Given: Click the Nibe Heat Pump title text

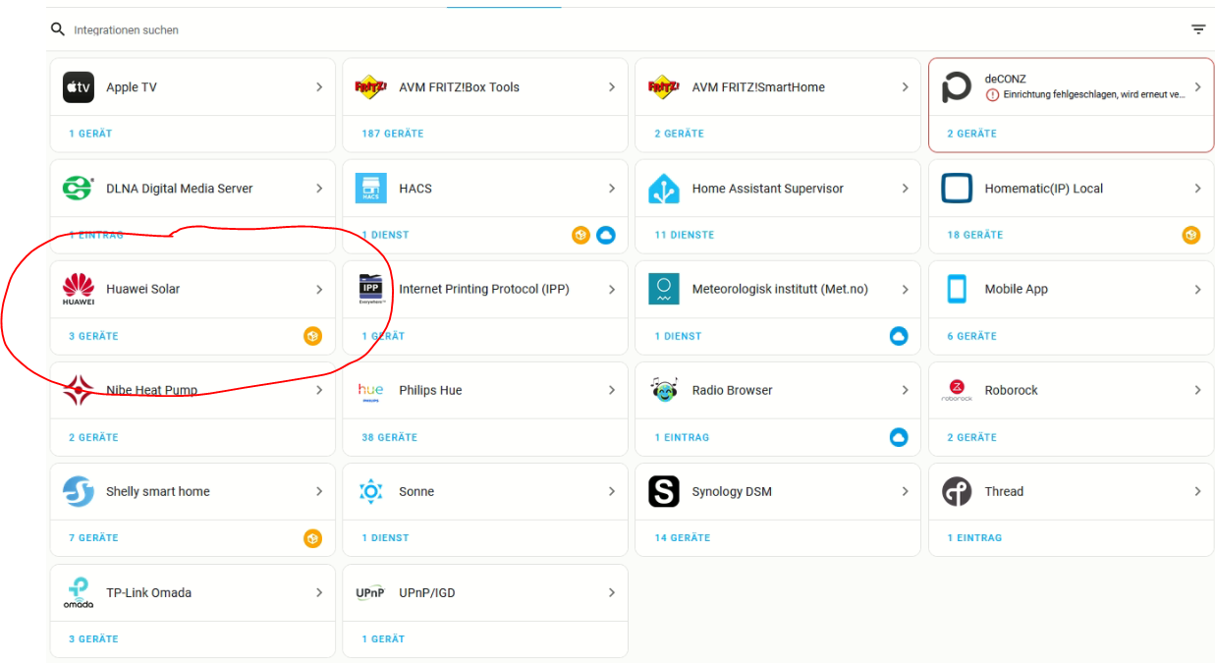Looking at the screenshot, I should point(151,391).
